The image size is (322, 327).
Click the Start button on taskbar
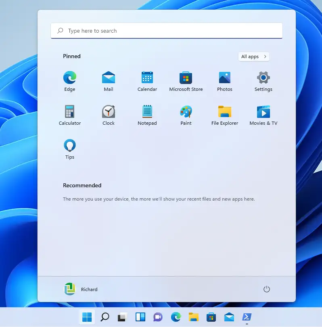87,317
